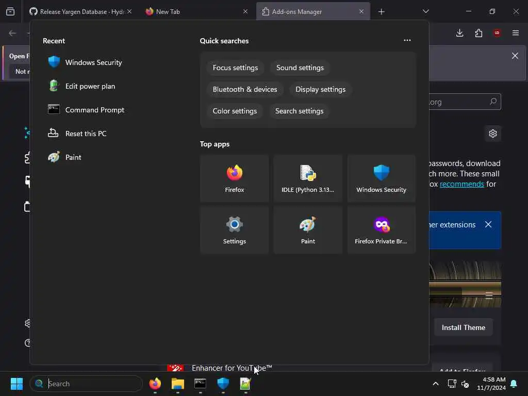Screen dimensions: 528x396
Task: Launch Command Prompt from Recent list
Action: click(x=86, y=110)
